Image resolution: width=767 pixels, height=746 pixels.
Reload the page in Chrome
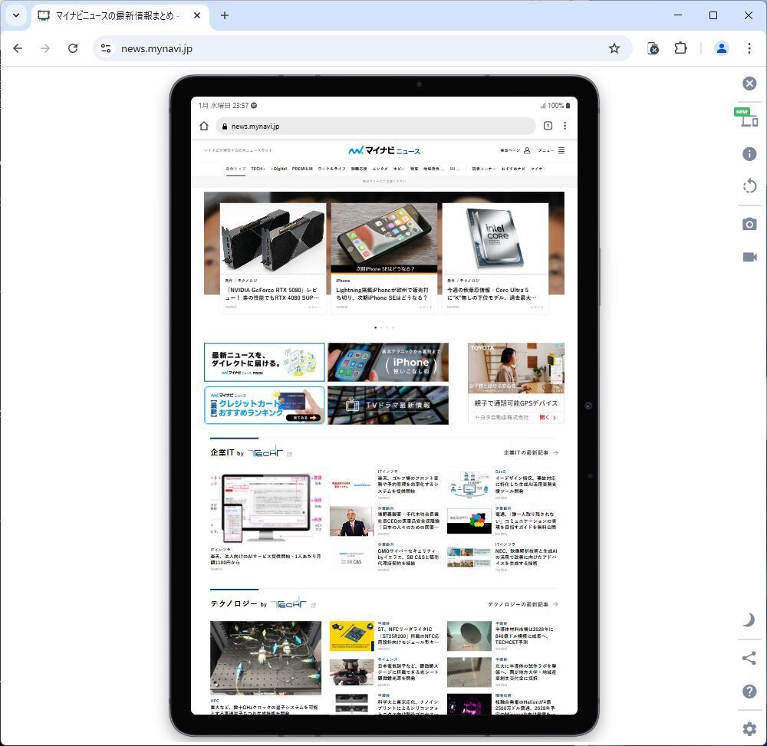coord(73,48)
